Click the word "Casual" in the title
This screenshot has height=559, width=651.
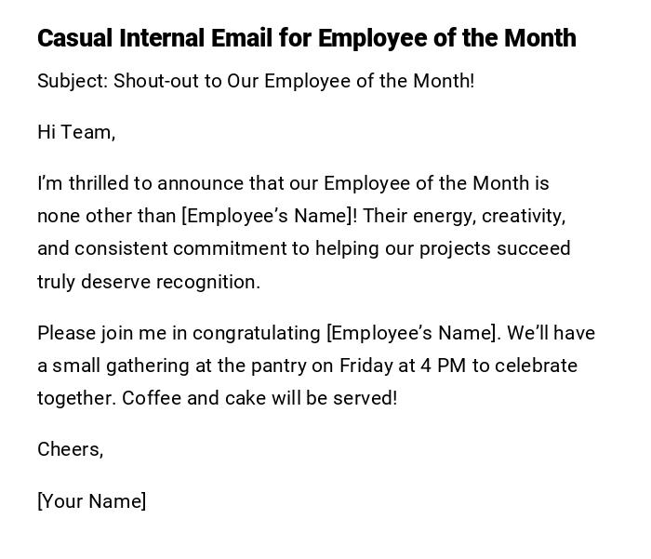pyautogui.click(x=74, y=38)
